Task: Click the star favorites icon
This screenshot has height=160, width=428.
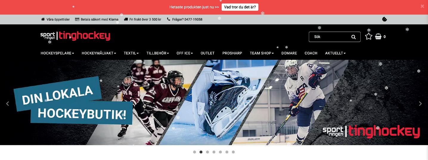Action: [369, 36]
